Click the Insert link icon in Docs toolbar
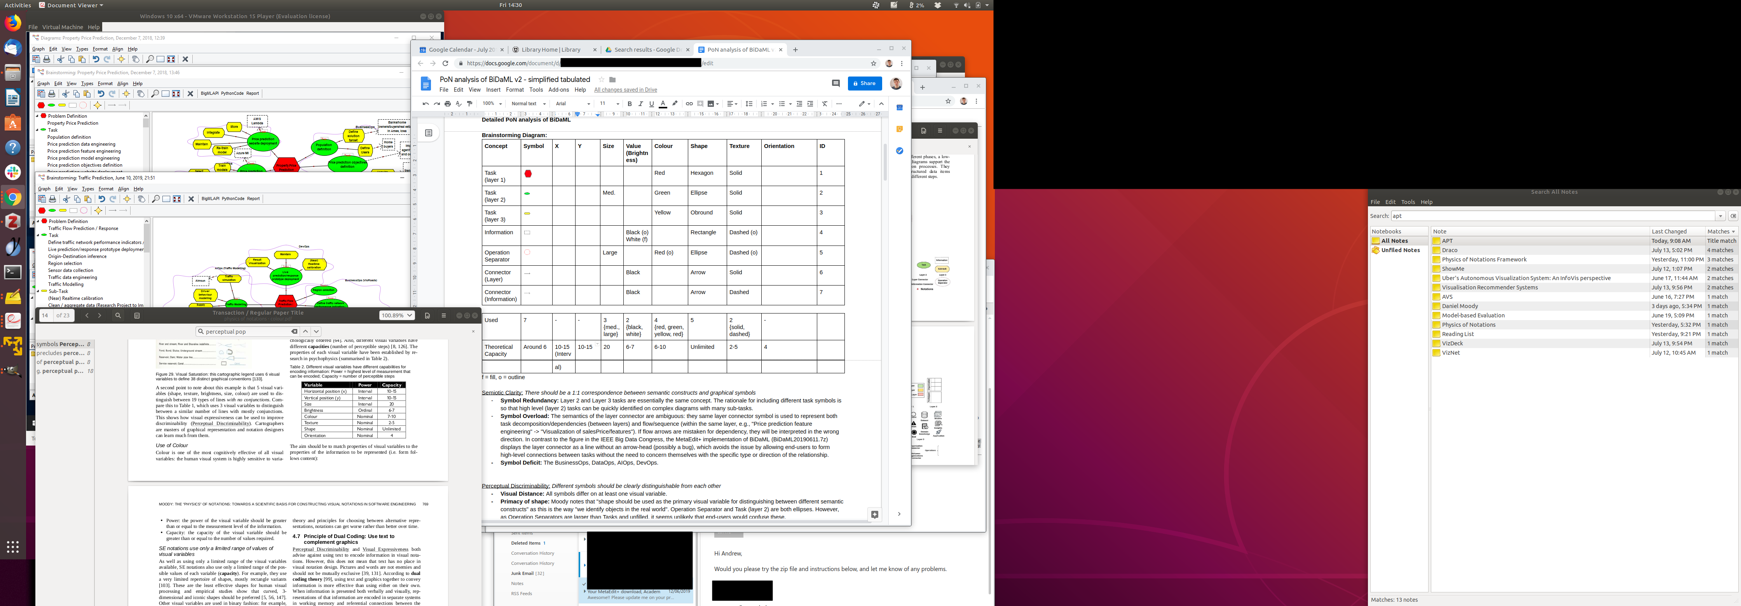This screenshot has width=1741, height=606. (x=689, y=104)
